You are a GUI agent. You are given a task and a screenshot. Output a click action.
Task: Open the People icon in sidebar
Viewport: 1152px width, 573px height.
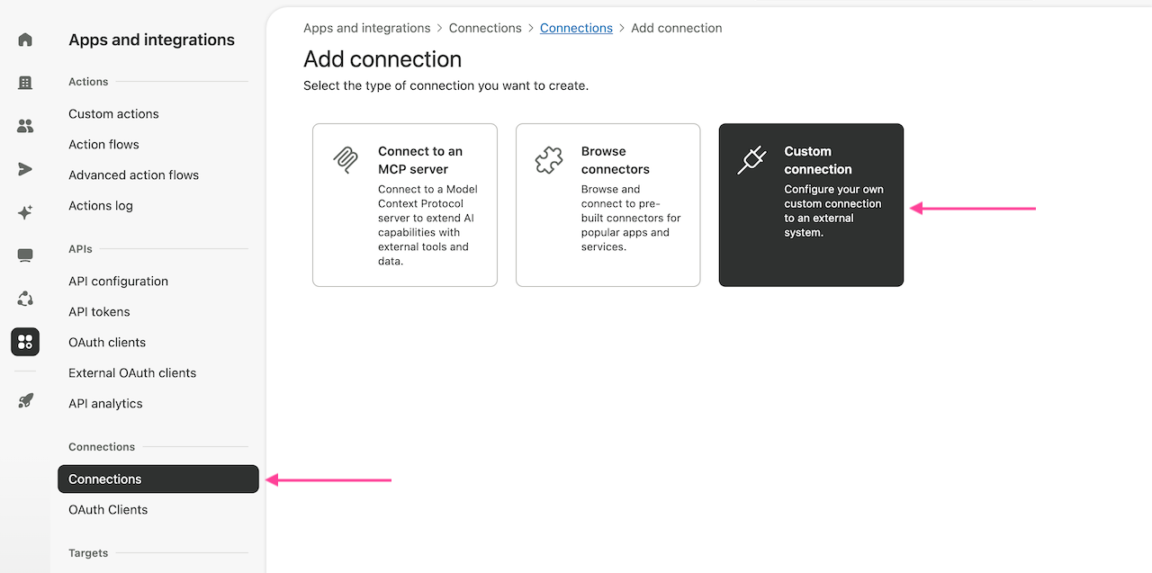point(25,126)
